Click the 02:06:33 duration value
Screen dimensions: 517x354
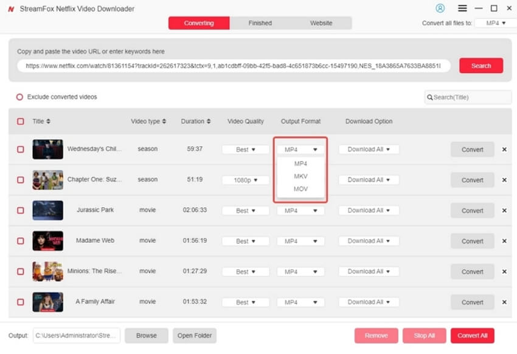[195, 210]
